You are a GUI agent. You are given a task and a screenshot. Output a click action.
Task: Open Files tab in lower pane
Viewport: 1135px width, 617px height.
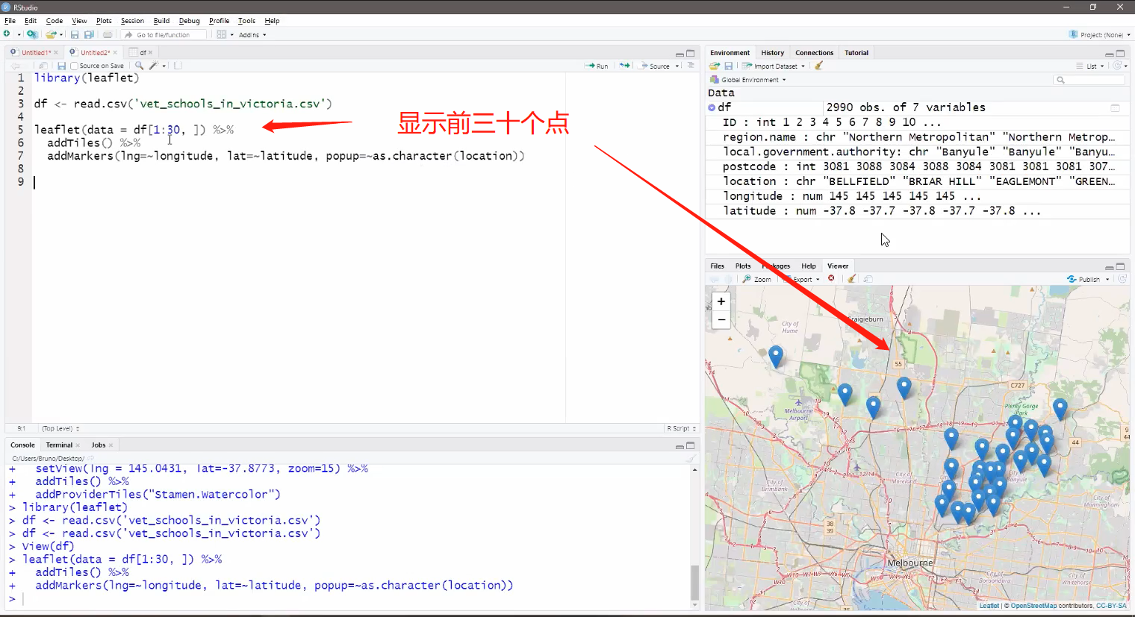tap(717, 266)
